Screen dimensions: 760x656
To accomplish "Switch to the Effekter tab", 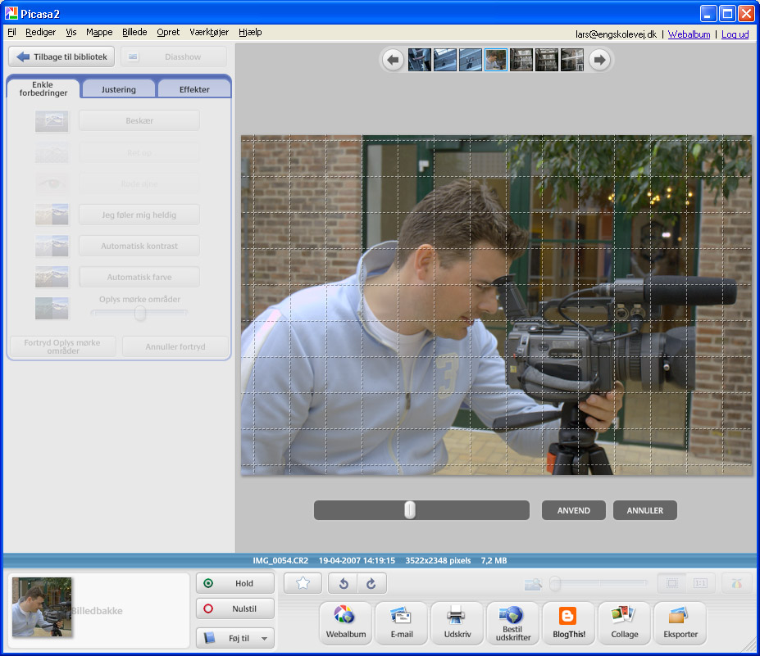I will point(194,89).
